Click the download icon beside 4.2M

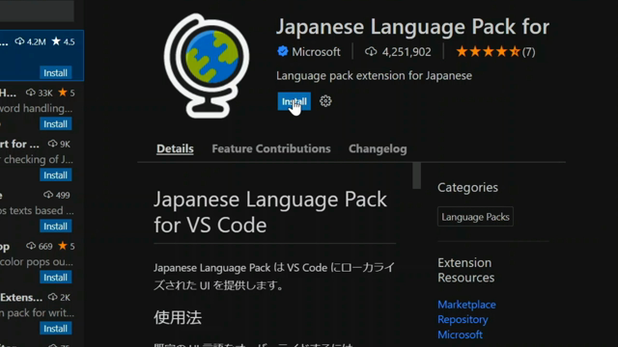(19, 41)
